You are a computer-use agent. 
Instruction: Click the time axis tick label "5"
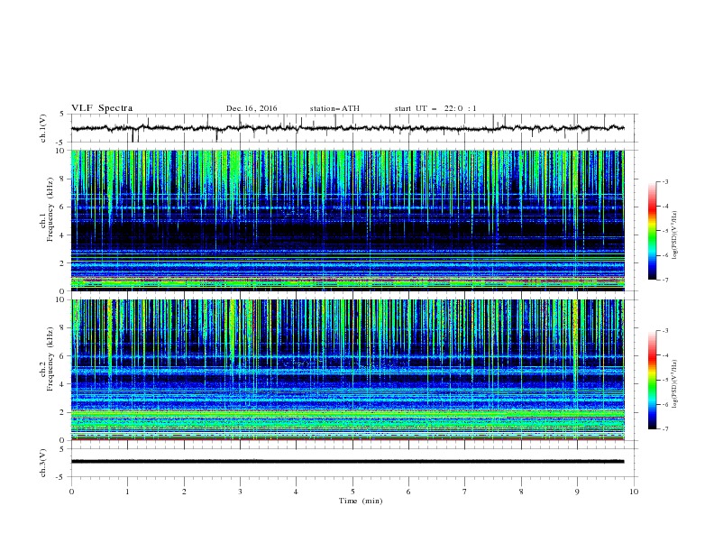point(352,492)
